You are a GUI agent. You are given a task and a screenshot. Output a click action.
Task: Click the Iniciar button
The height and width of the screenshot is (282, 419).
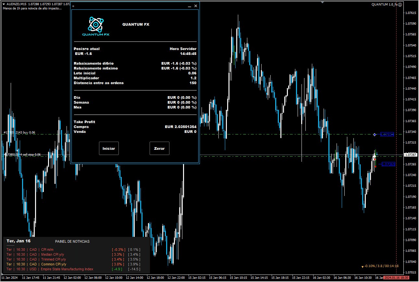point(109,148)
